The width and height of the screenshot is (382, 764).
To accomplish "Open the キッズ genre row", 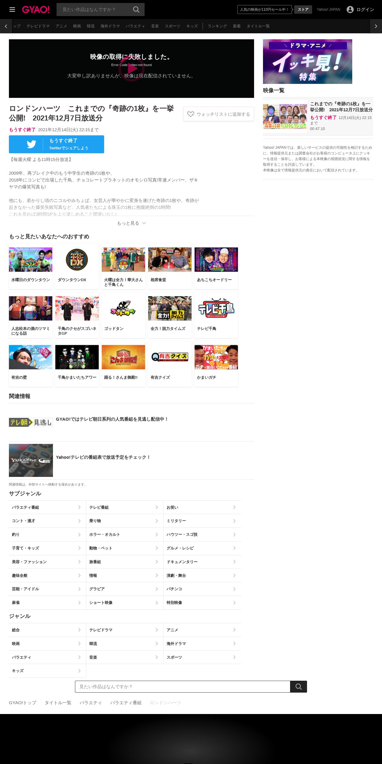I will (47, 671).
